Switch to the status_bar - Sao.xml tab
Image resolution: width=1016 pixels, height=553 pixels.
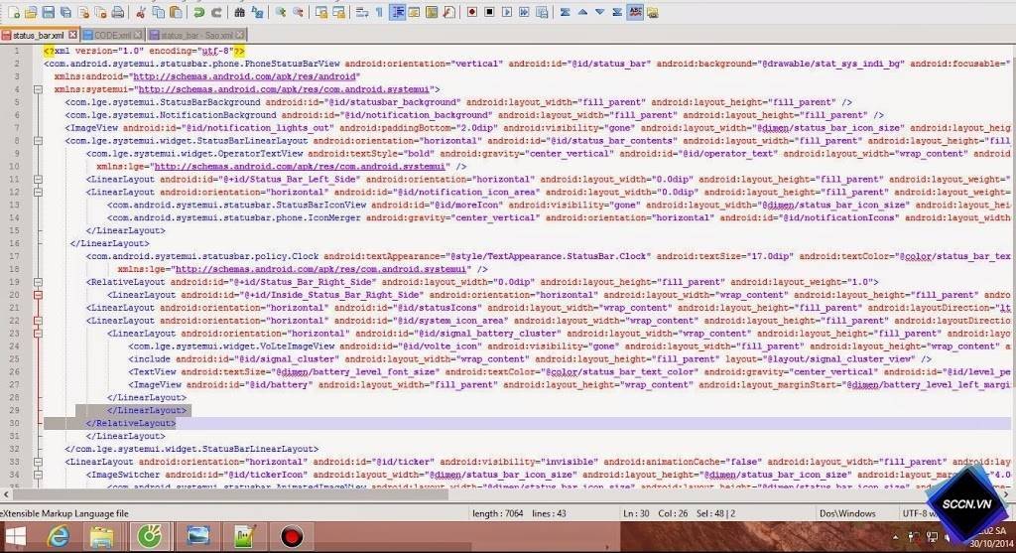[x=196, y=35]
